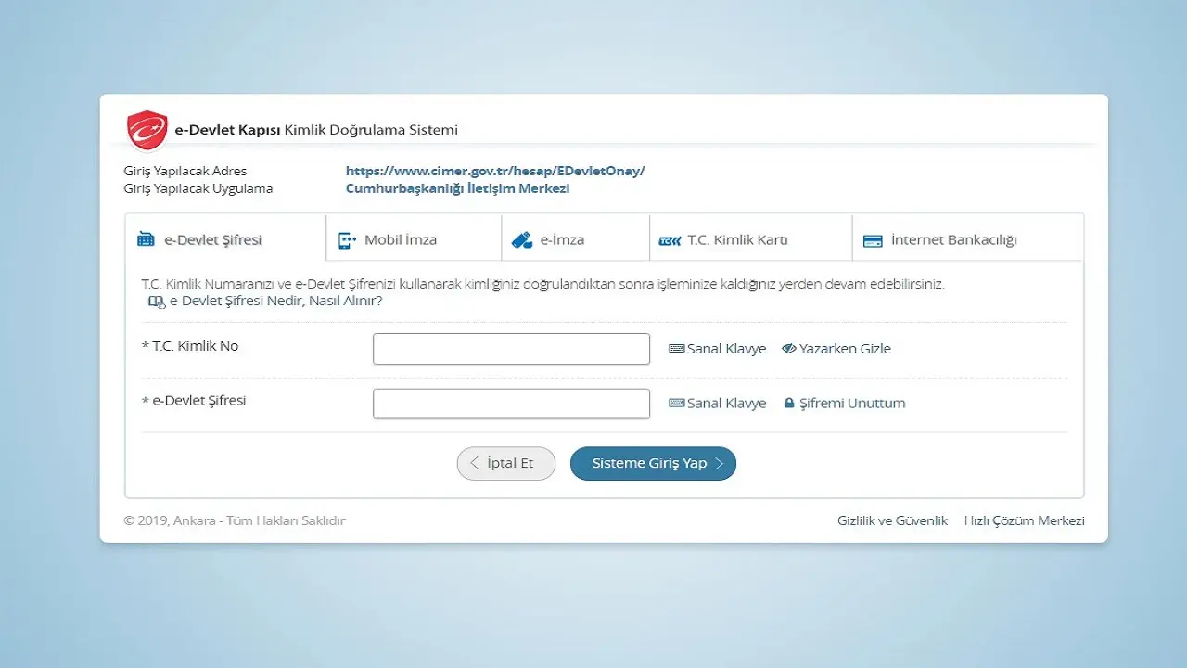Switch to the Mobil İmza tab
The image size is (1187, 668).
click(400, 239)
